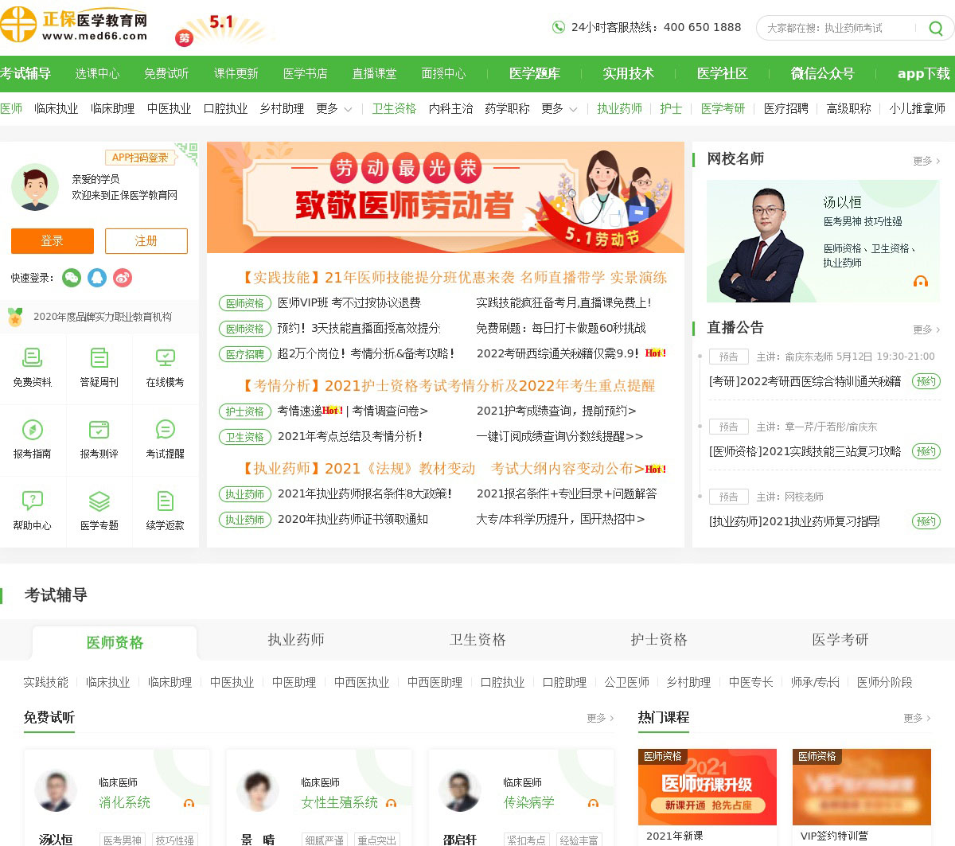Viewport: 955px width, 846px height.
Task: Click the phone hotline icon
Action: click(559, 27)
